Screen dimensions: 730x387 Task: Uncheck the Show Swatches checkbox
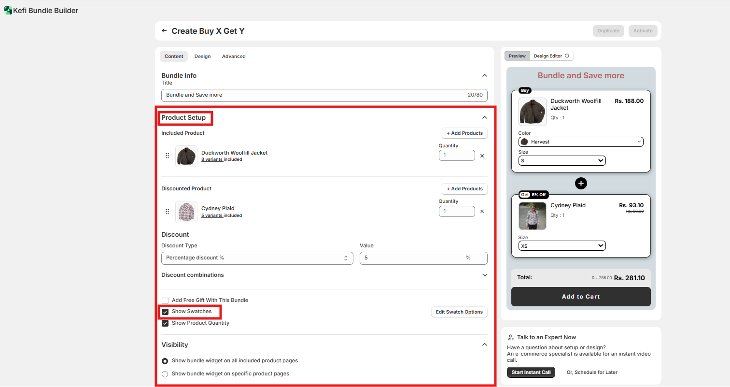[x=165, y=312]
